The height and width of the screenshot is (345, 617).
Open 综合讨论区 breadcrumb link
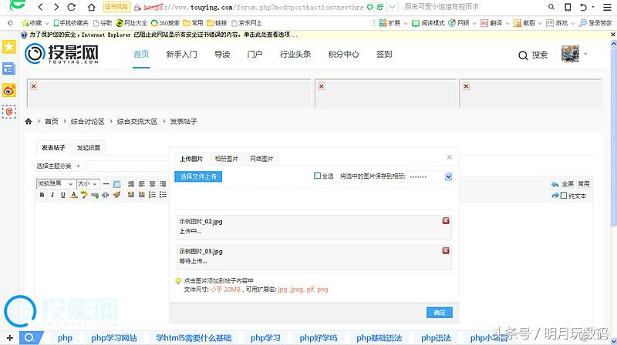click(87, 122)
